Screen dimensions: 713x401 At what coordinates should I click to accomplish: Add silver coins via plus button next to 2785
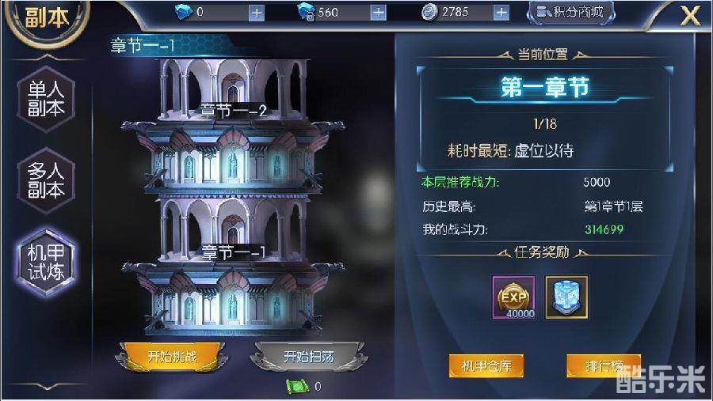tap(501, 13)
